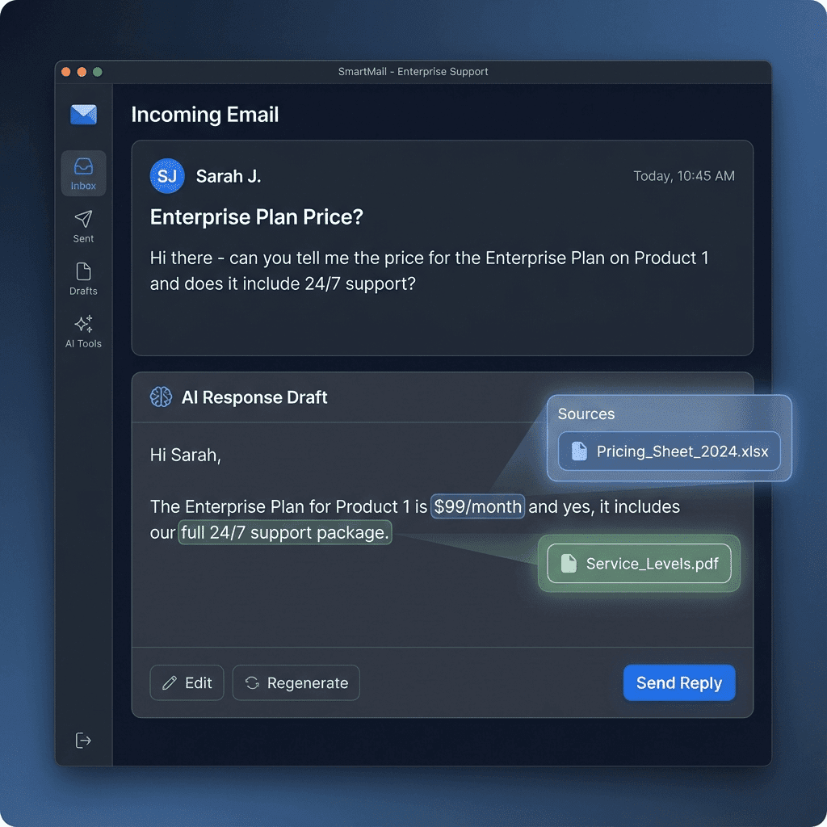Click Sarah J.'s SJ avatar

click(167, 176)
